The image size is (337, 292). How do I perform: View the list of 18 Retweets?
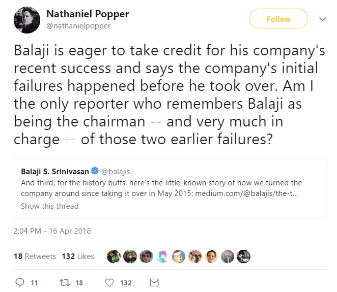[35, 256]
